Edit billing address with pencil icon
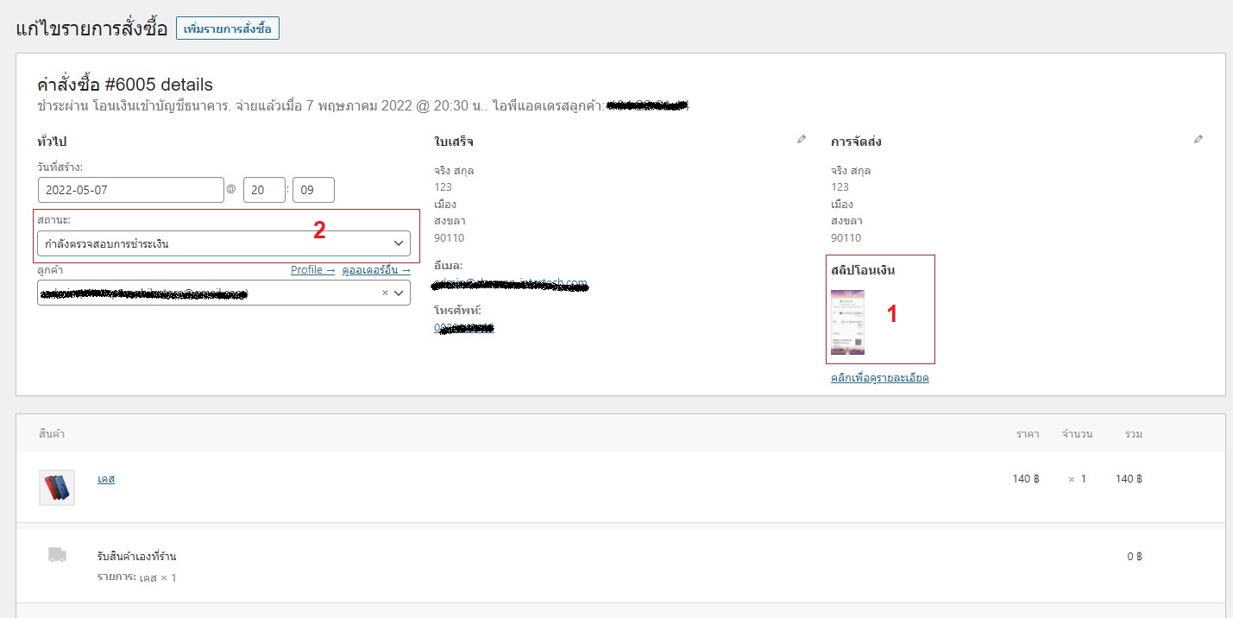This screenshot has width=1233, height=618. coord(802,139)
